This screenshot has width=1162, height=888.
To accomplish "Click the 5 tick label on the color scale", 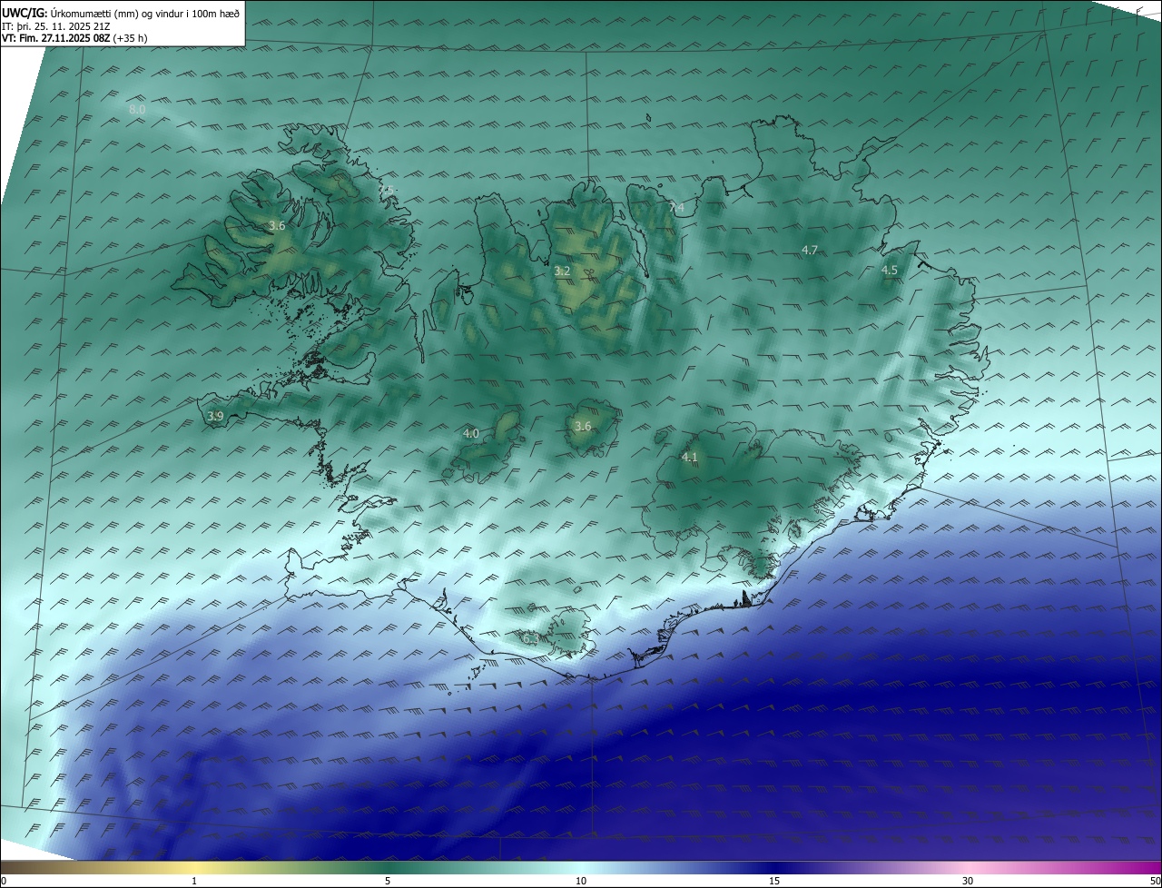I will (x=388, y=881).
